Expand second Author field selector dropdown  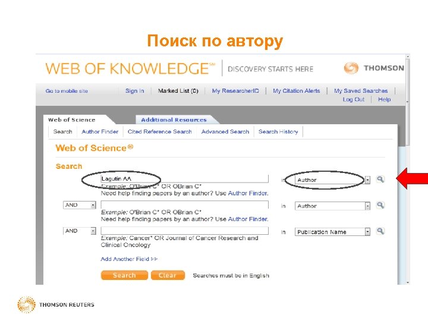tap(368, 206)
